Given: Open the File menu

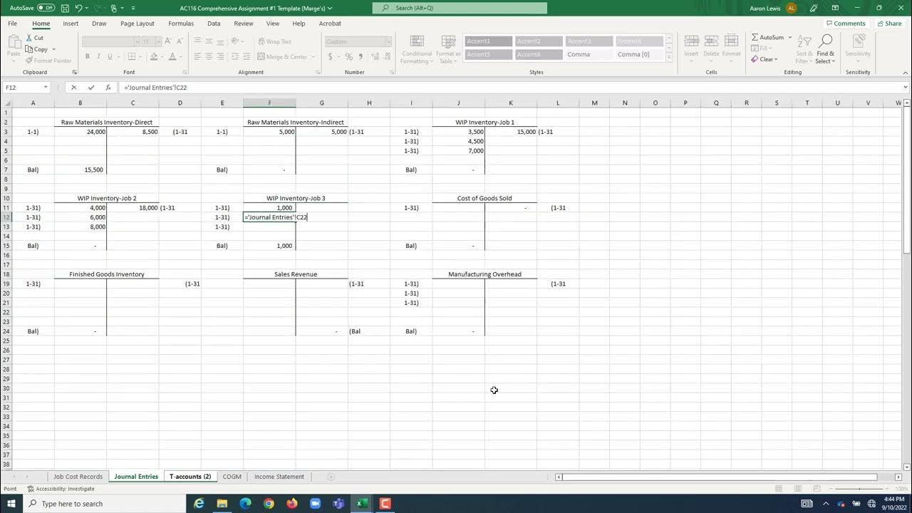Looking at the screenshot, I should point(13,24).
